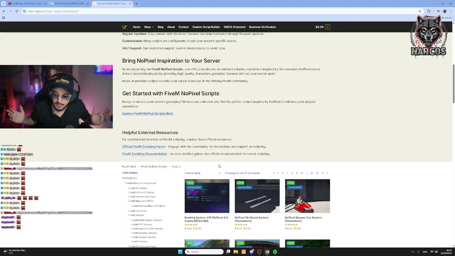Open Task View in taskbar
This screenshot has width=455, height=256.
coord(228,252)
